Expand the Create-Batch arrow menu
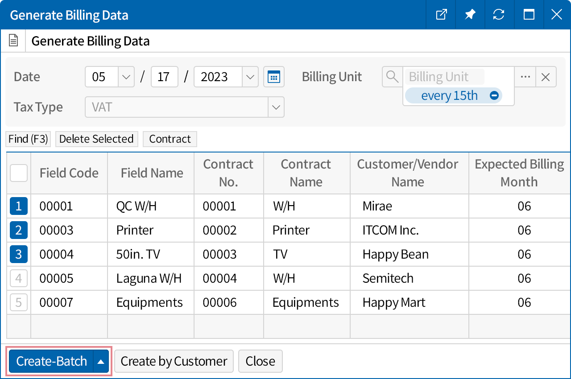The width and height of the screenshot is (571, 379). pos(101,361)
